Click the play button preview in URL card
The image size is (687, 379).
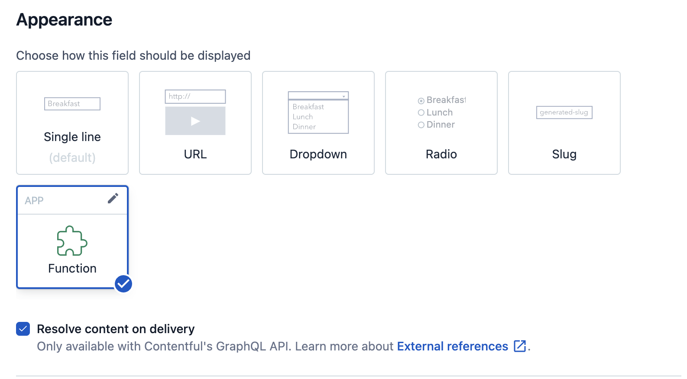pyautogui.click(x=195, y=121)
